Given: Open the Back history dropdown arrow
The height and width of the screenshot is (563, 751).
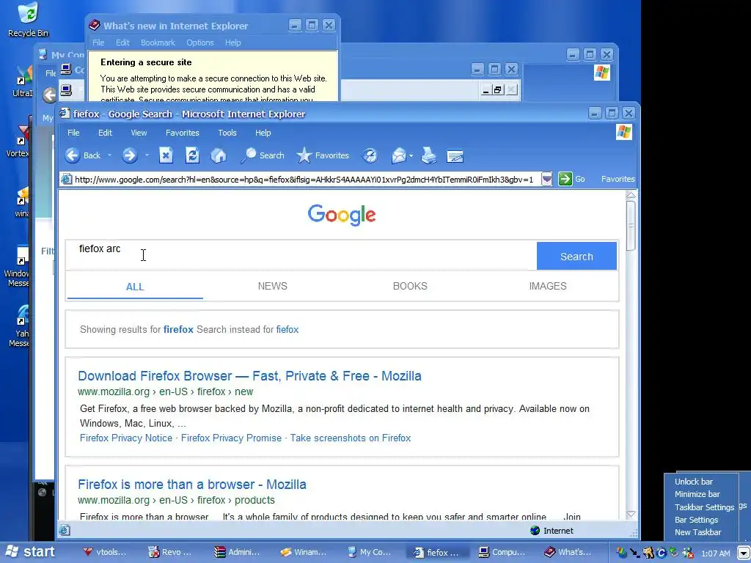Looking at the screenshot, I should 109,155.
